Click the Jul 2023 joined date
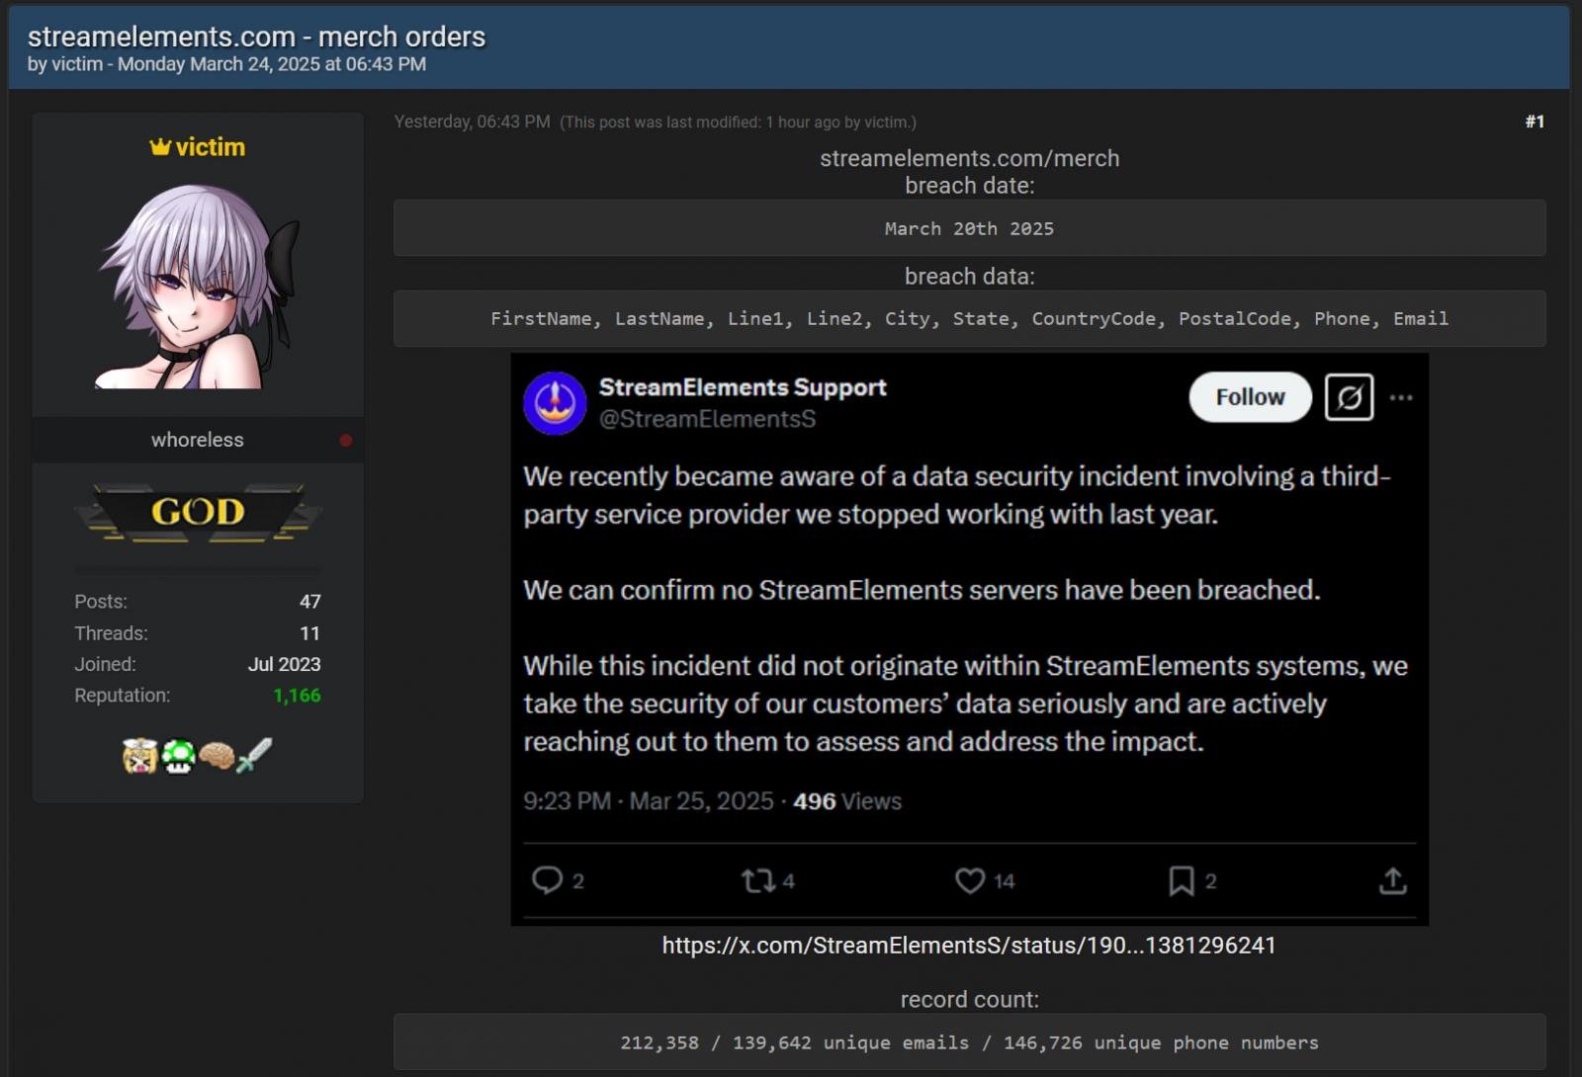The width and height of the screenshot is (1582, 1077). pyautogui.click(x=285, y=665)
